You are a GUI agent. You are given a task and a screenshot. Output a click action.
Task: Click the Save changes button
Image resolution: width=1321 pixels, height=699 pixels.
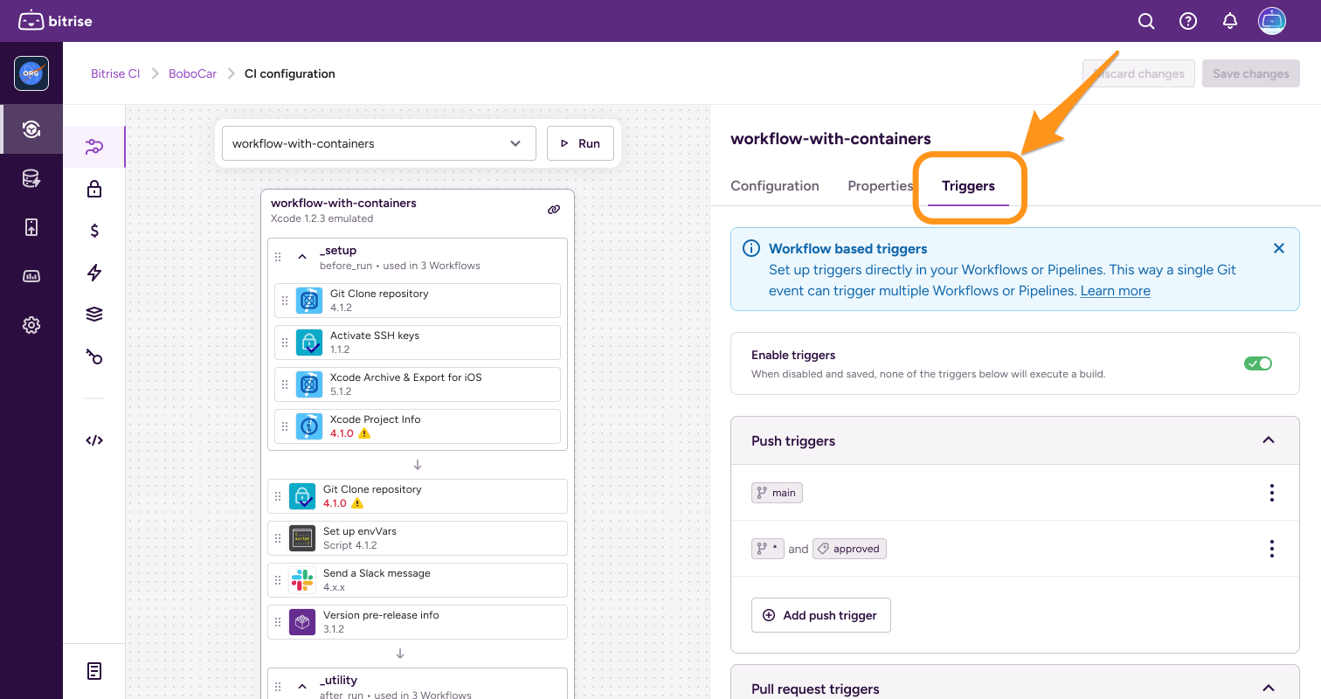pos(1251,73)
